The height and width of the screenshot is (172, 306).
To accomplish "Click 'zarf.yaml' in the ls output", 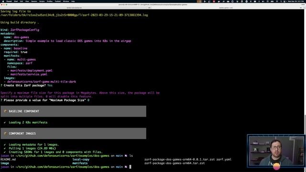I will [x=224, y=159].
